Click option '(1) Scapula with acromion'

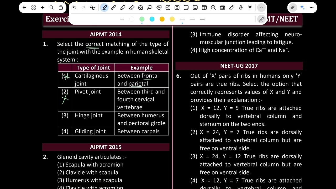click(x=90, y=165)
